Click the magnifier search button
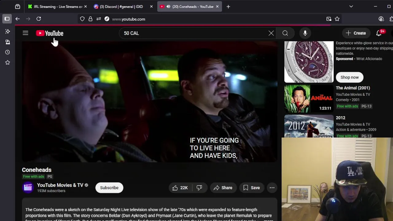This screenshot has height=221, width=393. (285, 33)
